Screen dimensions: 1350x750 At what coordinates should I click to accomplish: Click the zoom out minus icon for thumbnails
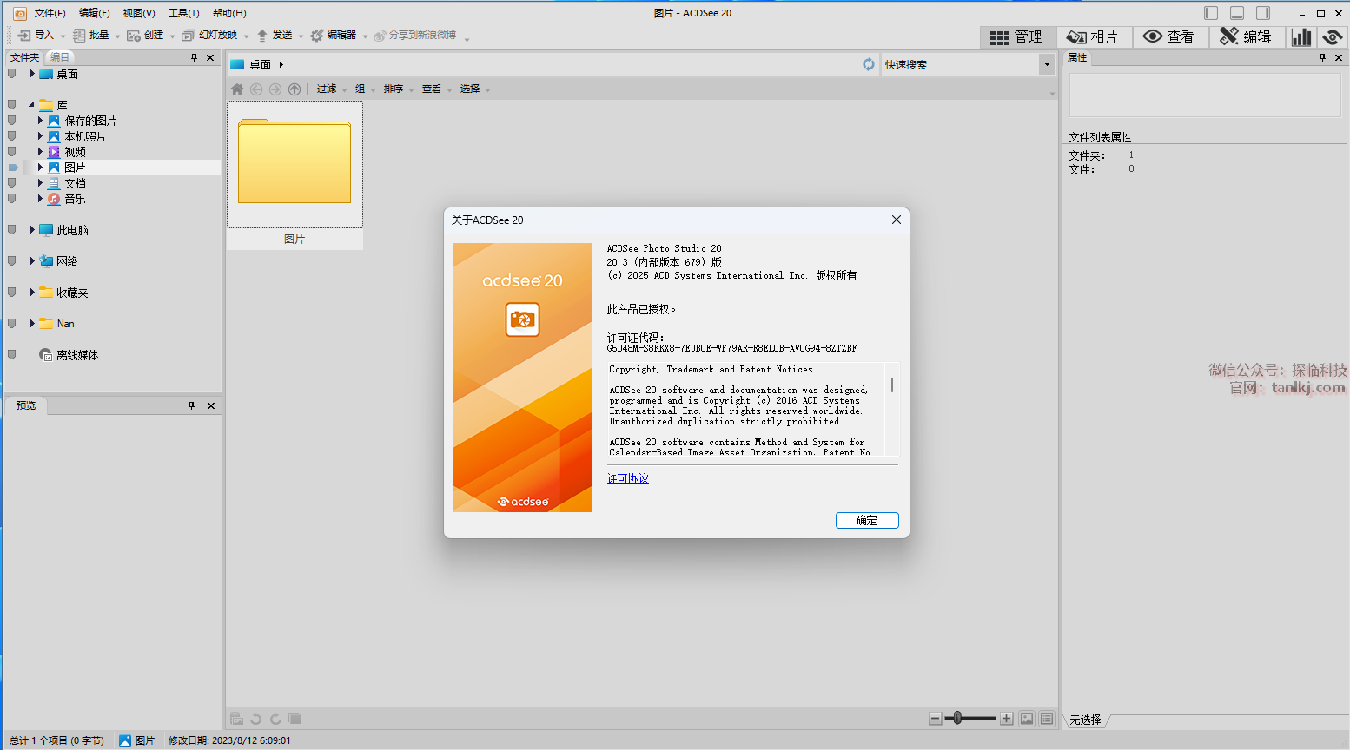(x=935, y=719)
